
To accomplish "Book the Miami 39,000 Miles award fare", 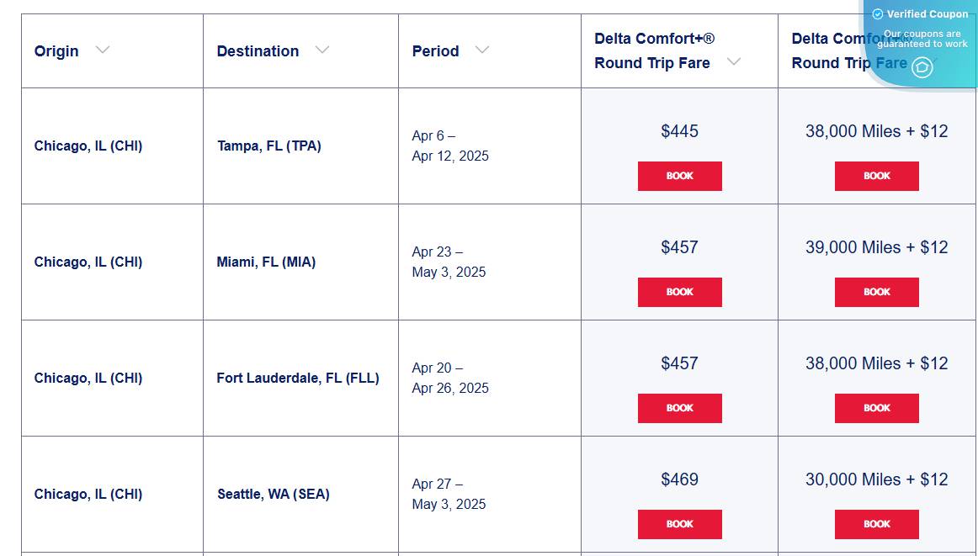I will 876,292.
